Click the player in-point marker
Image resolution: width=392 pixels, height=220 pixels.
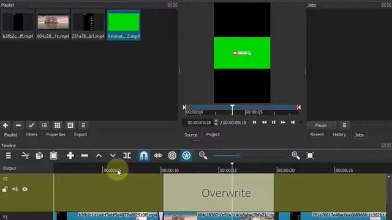[x=184, y=108]
